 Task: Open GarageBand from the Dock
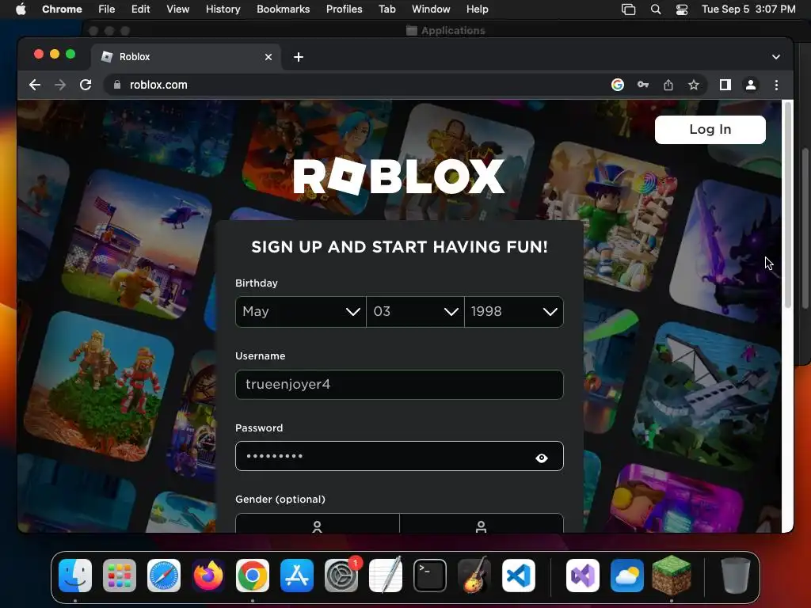(474, 576)
